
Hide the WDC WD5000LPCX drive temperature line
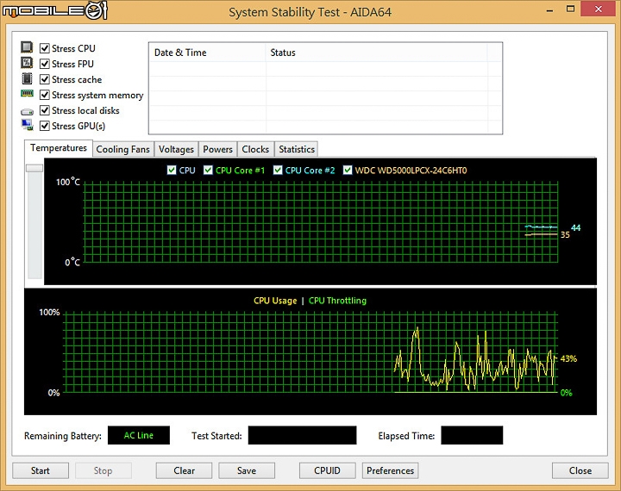[348, 171]
